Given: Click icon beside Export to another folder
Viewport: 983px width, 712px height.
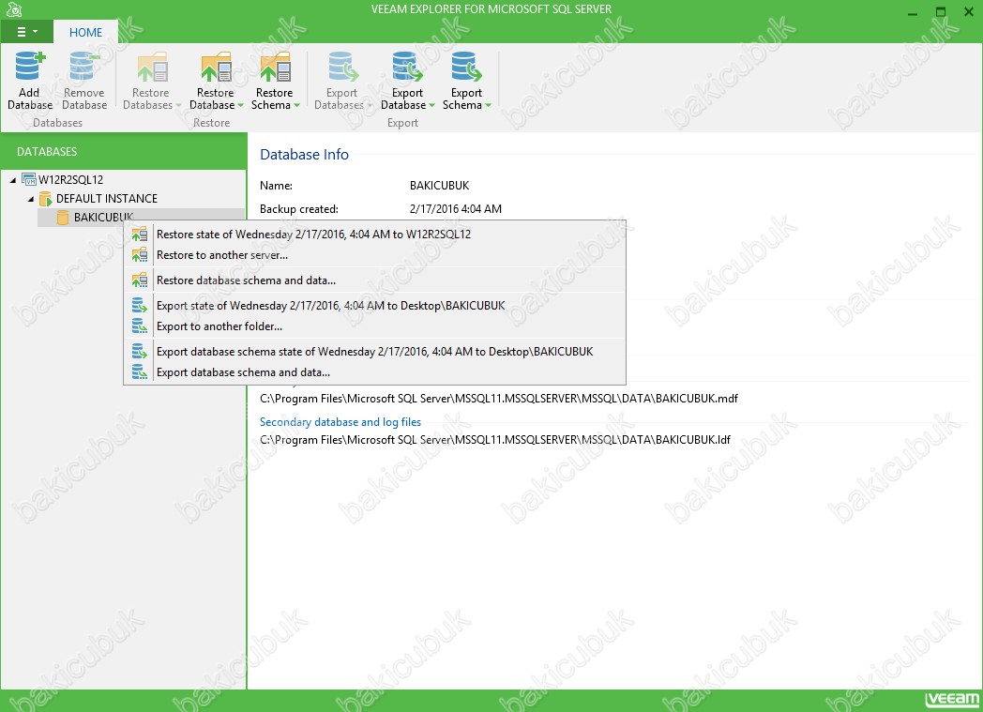Looking at the screenshot, I should point(140,326).
